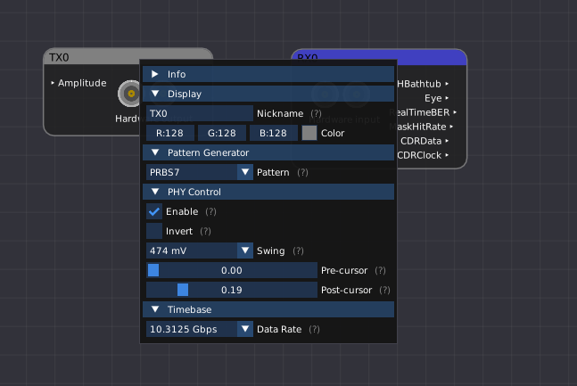Click the Enable help (?) marker

pos(210,211)
